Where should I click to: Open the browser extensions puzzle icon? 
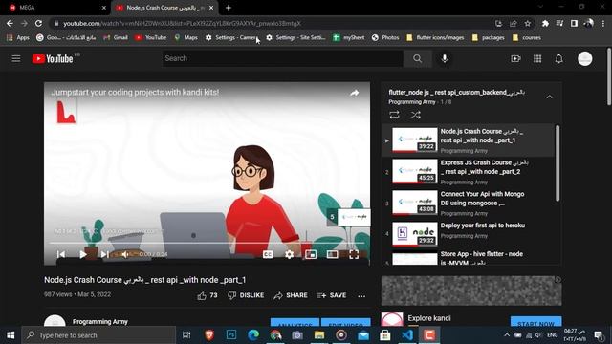tap(545, 23)
